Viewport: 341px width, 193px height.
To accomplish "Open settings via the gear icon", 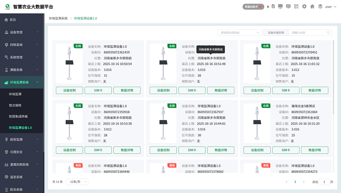I will click(304, 7).
